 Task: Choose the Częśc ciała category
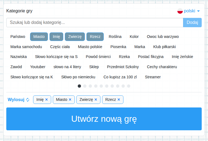pos(60,47)
